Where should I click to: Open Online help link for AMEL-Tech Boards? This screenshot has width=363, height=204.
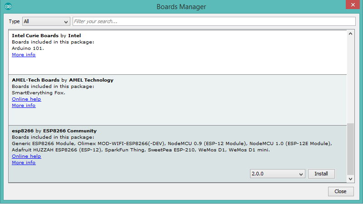point(26,99)
